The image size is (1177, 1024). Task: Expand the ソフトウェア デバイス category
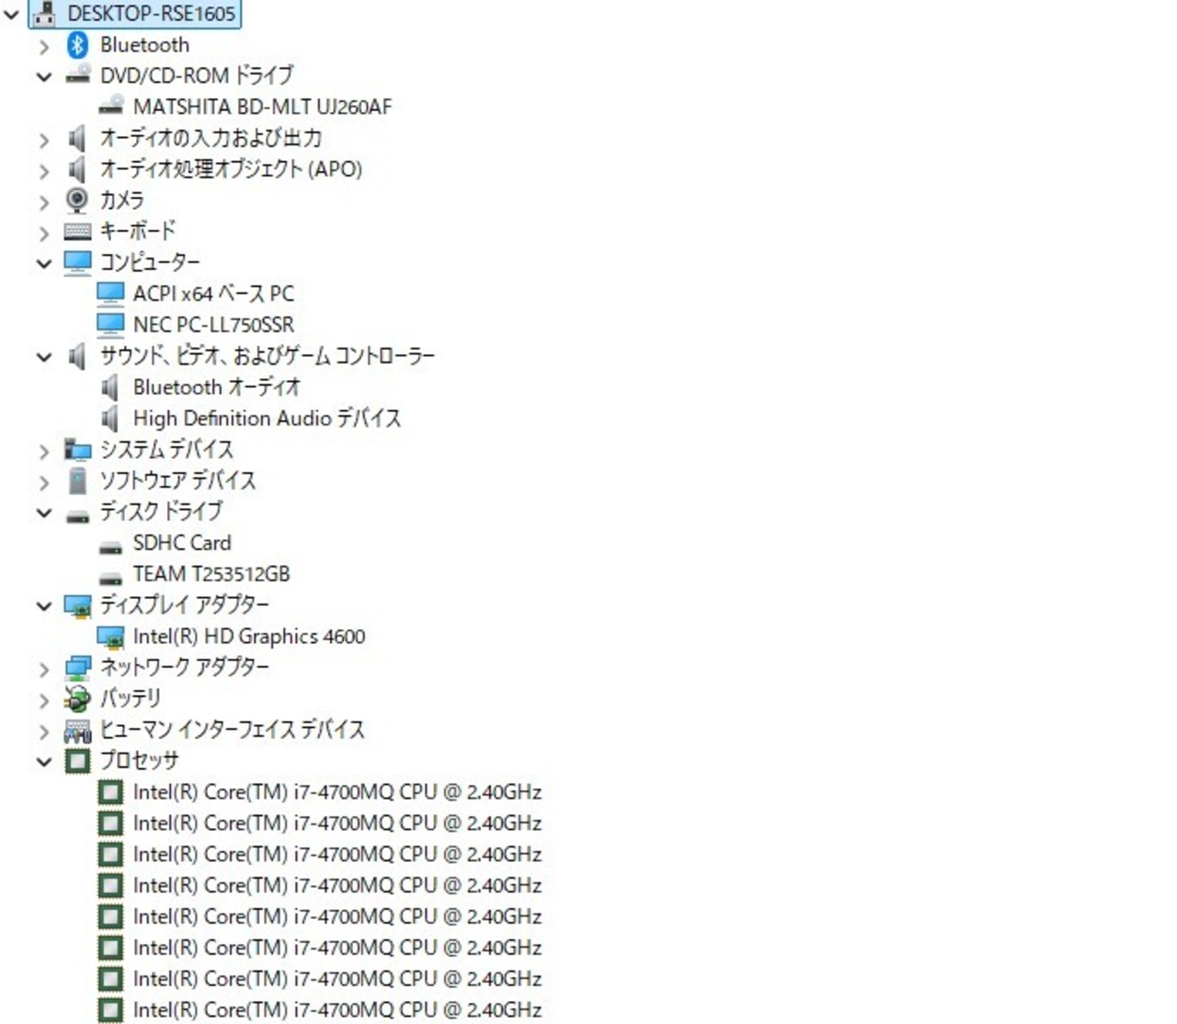44,482
